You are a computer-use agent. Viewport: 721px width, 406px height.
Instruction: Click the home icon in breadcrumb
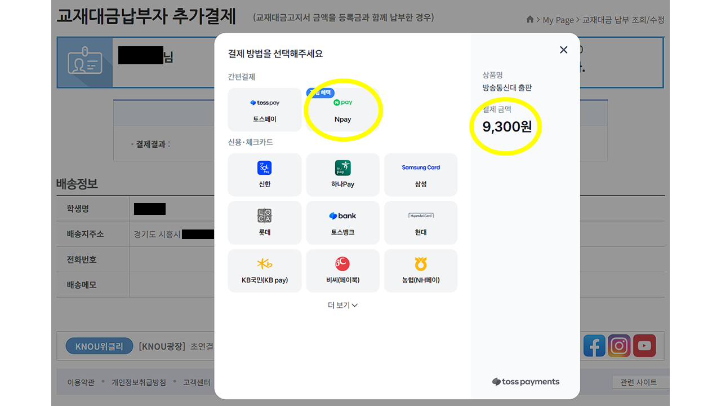pyautogui.click(x=530, y=20)
